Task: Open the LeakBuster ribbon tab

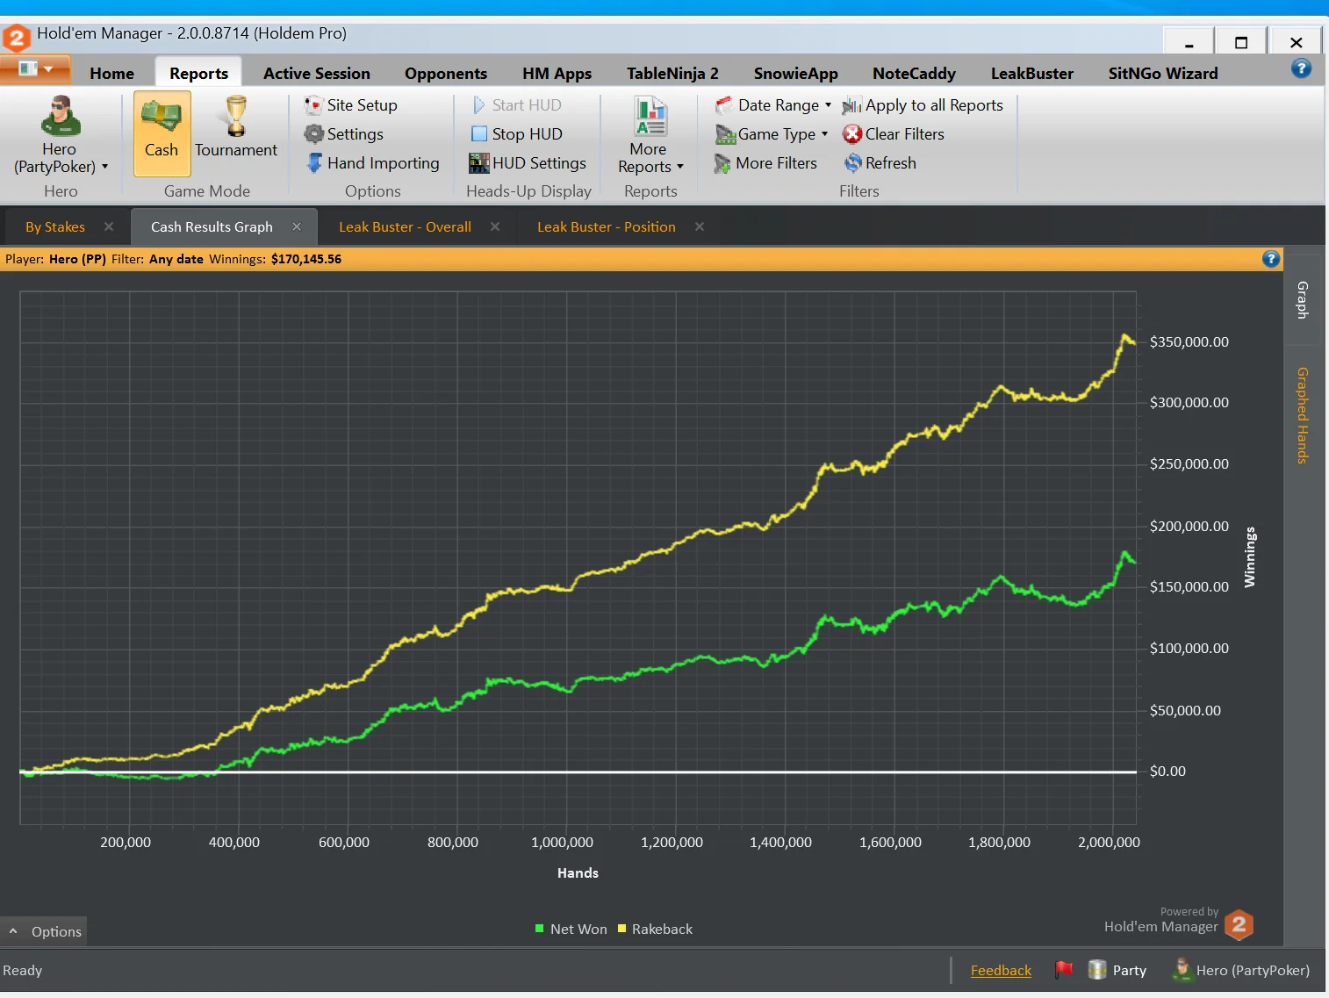Action: click(x=1031, y=74)
